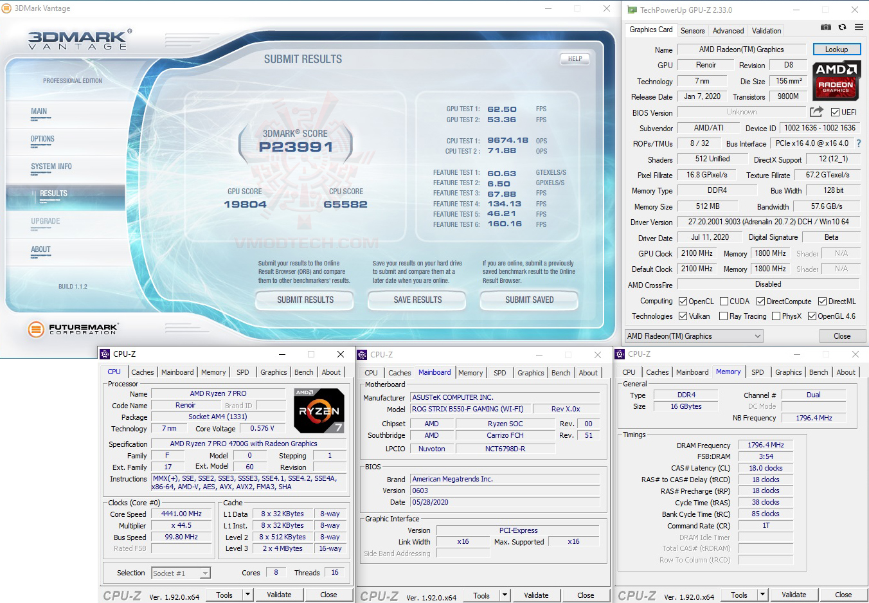Select Caches tab in CPU-Z CPU window
This screenshot has width=869, height=603.
pyautogui.click(x=142, y=372)
